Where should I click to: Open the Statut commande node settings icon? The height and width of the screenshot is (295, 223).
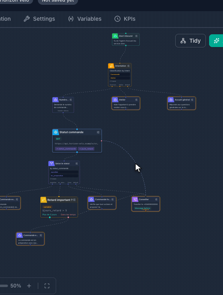point(98,132)
